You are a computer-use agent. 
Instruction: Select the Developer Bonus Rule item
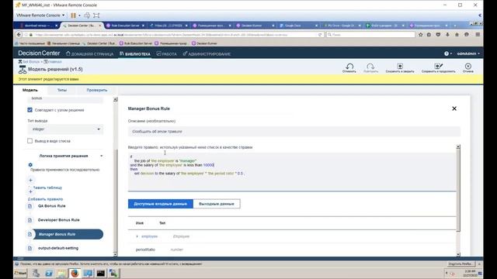[59, 220]
